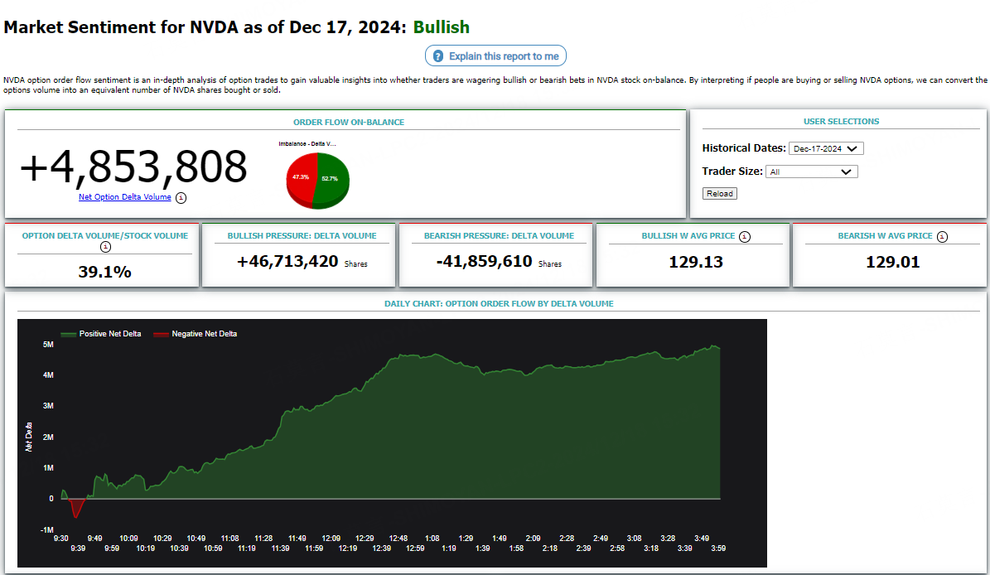Open the Explain this report to me button
990x575 pixels.
tap(495, 56)
